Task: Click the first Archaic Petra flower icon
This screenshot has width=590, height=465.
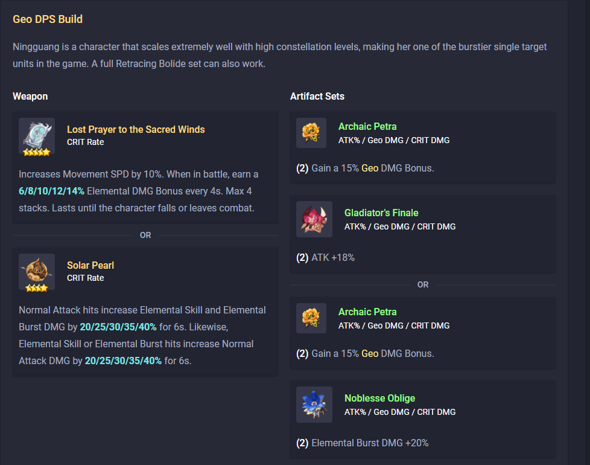Action: coord(311,133)
